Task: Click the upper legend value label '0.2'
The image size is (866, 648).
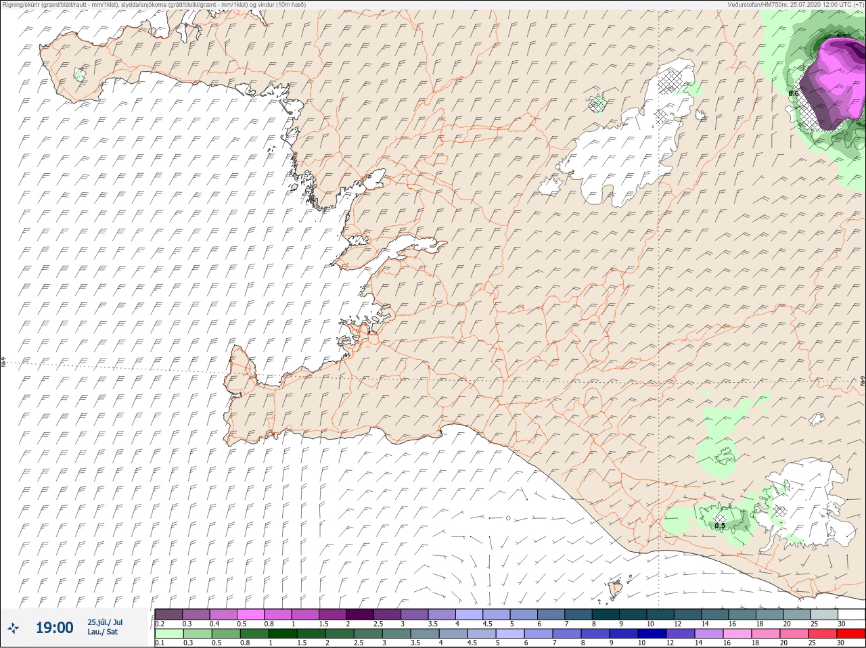Action: coord(160,624)
